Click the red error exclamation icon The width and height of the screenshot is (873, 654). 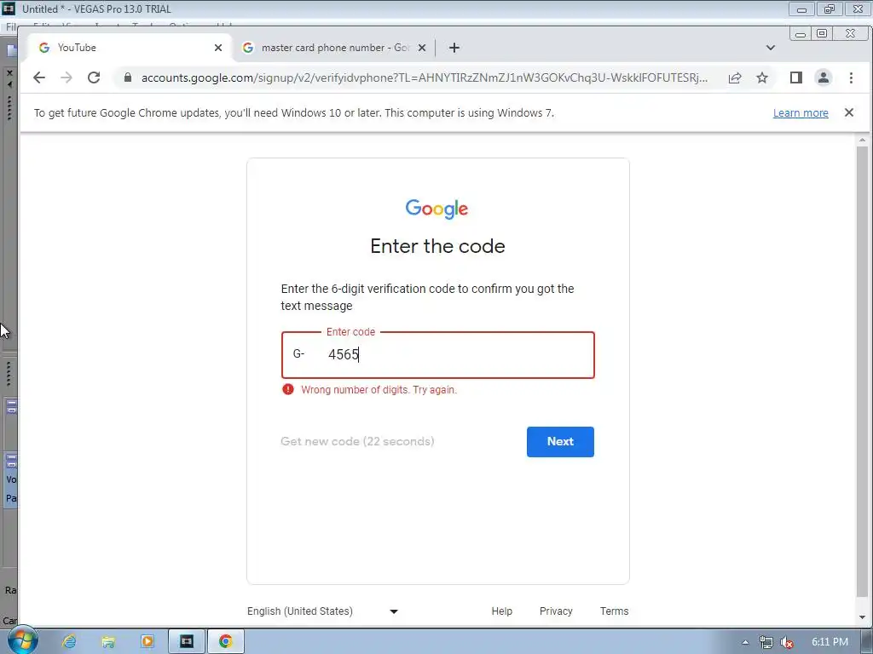click(x=288, y=389)
